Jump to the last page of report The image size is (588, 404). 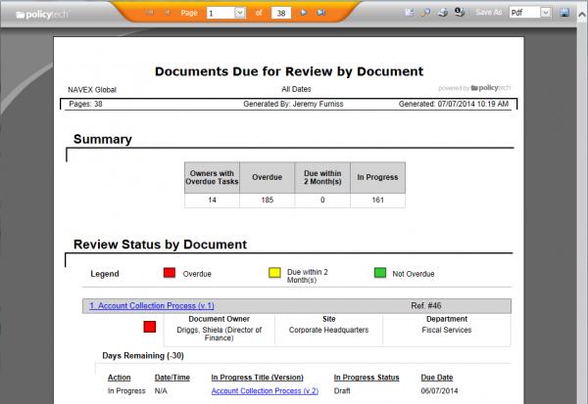pyautogui.click(x=319, y=13)
